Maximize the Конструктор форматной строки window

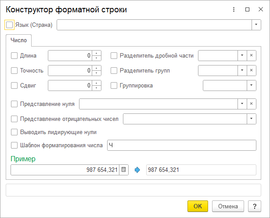click(x=247, y=10)
